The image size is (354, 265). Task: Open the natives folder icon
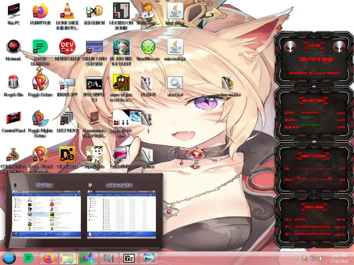click(148, 157)
